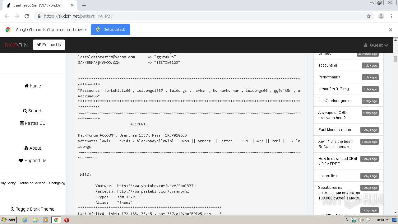Click the Last Visited Links line
The image size is (398, 224).
(150, 214)
